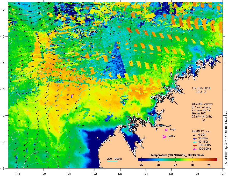Click the colorbar tick label 26
The image size is (228, 176).
[x=158, y=165]
